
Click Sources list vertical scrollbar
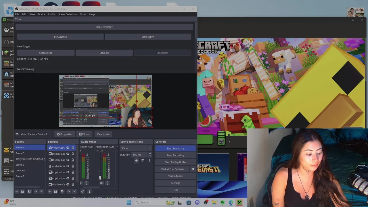(x=78, y=164)
